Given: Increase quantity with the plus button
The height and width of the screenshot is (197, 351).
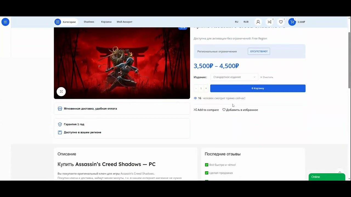Looking at the screenshot, I should 206,88.
